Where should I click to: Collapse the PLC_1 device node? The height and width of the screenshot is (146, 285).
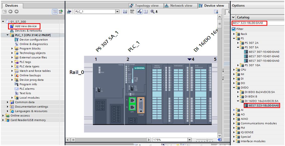[8, 35]
